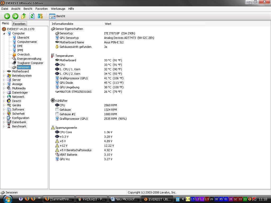This screenshot has width=271, height=203.
Task: Click the green Forward arrow toolbar icon
Action: coord(15,16)
